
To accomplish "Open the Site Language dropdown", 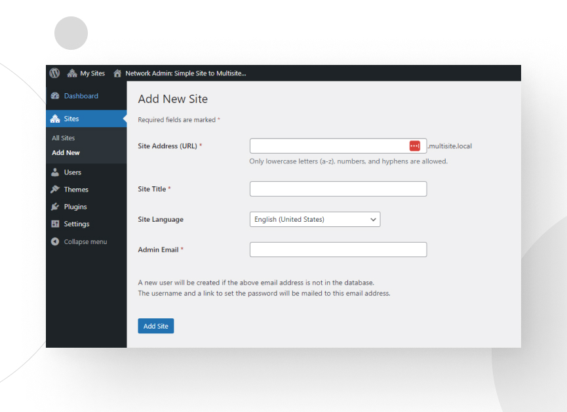I will (315, 219).
